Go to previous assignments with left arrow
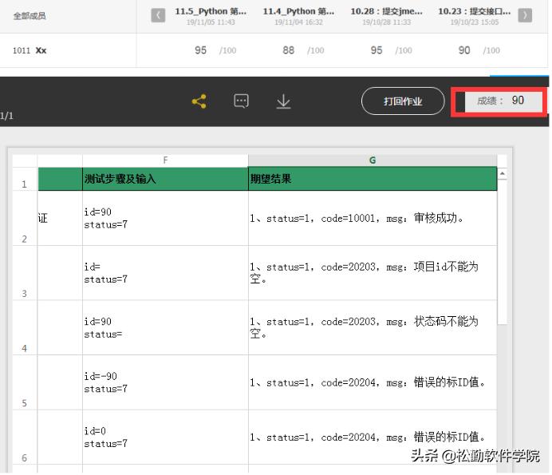The image size is (552, 475). [158, 15]
